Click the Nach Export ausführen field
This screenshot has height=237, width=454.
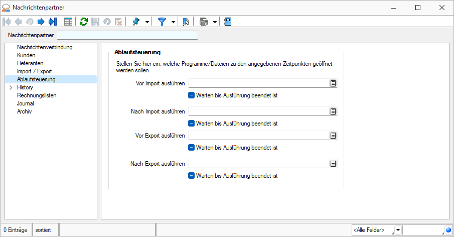pyautogui.click(x=258, y=164)
